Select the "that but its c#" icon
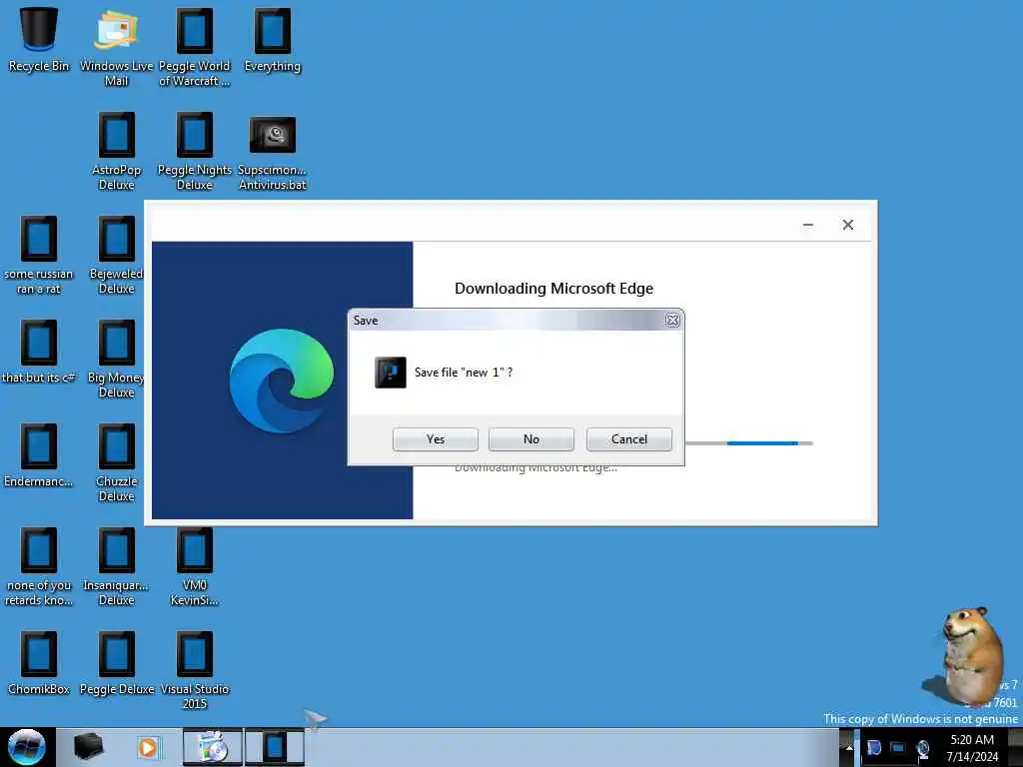 39,353
